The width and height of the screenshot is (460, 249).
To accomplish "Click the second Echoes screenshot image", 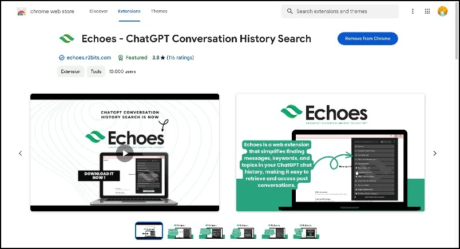I will click(x=330, y=152).
